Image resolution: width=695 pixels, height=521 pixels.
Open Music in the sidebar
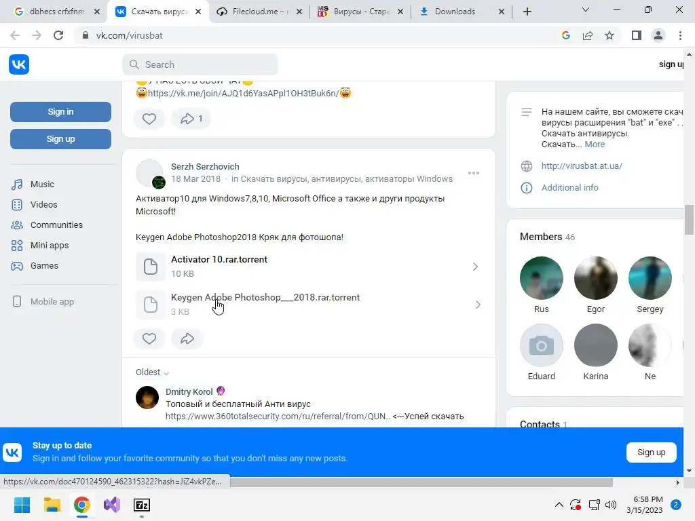coord(42,185)
